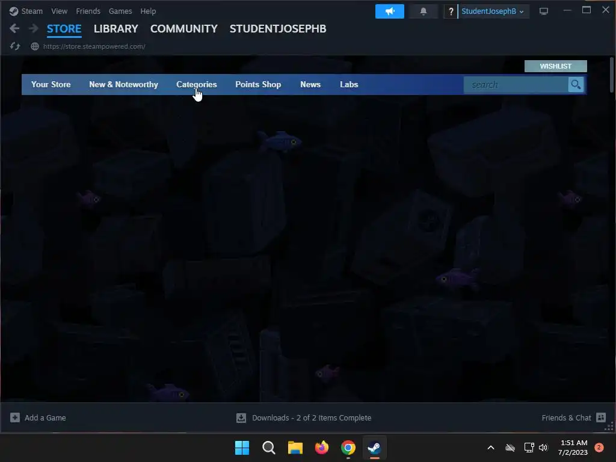The height and width of the screenshot is (462, 616).
Task: Open the Help menu
Action: click(x=148, y=11)
